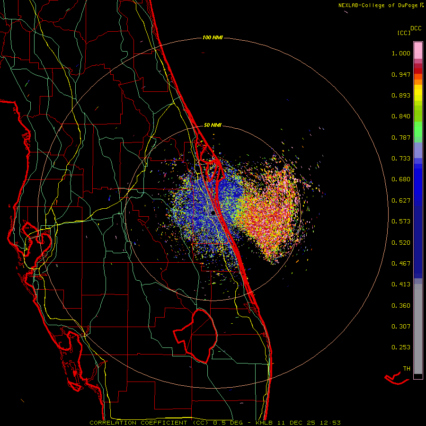426x426 pixels.
Task: Select the DCC label above color scale
Action: tap(416, 28)
